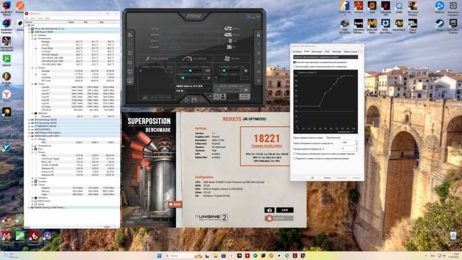The height and width of the screenshot is (260, 462).
Task: Switch to Бенчмарк tab in properties
Action: pyautogui.click(x=337, y=51)
